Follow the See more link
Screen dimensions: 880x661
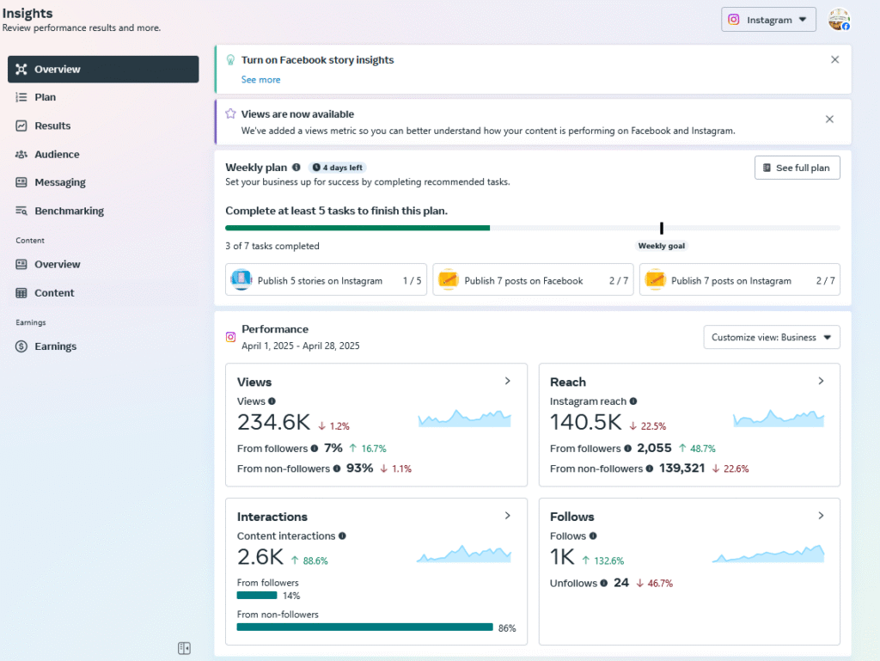[260, 80]
